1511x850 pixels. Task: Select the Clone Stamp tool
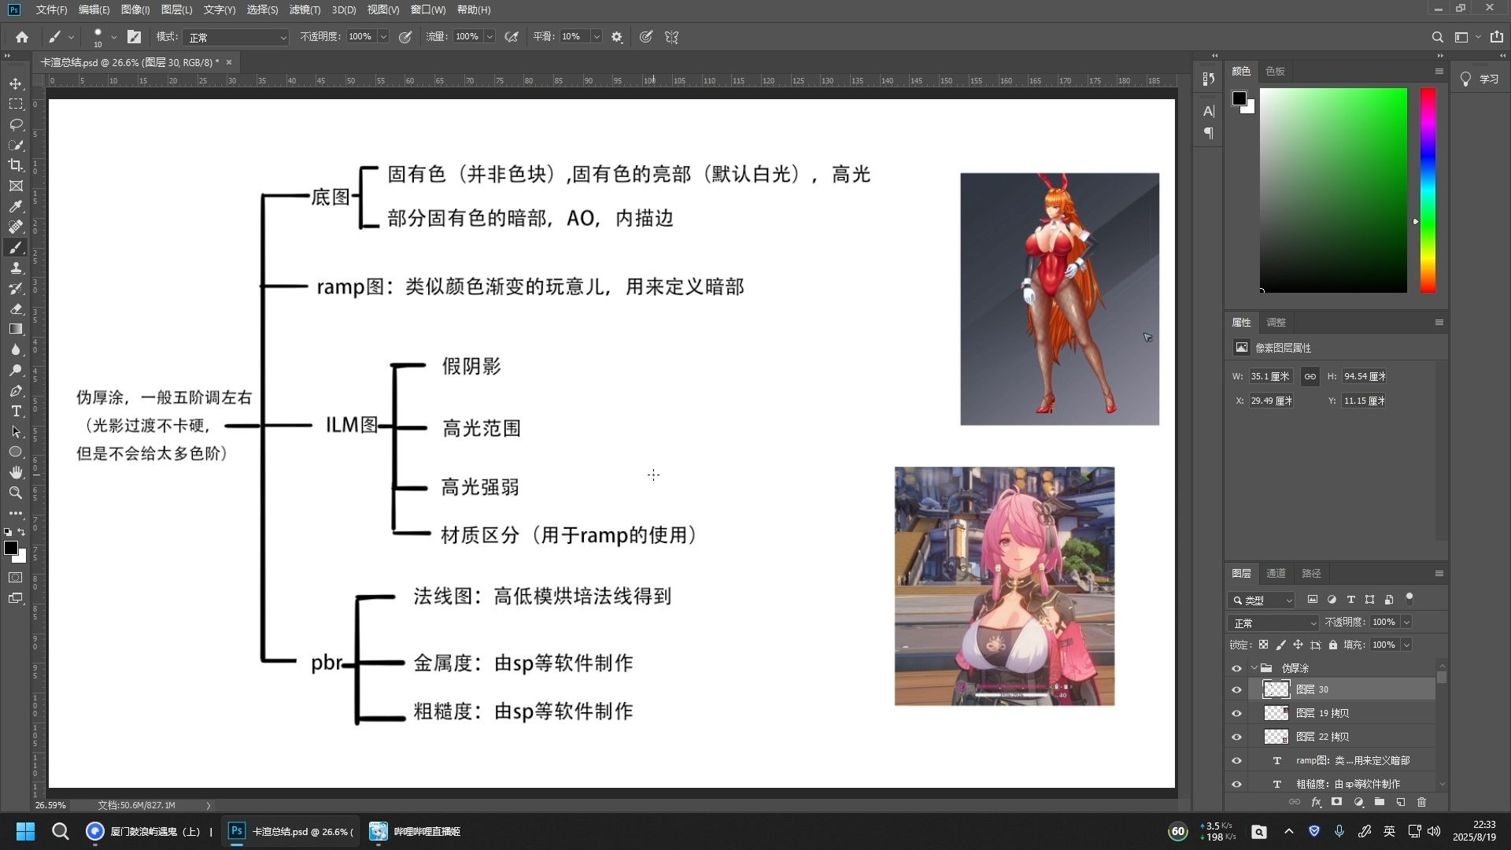pos(16,268)
